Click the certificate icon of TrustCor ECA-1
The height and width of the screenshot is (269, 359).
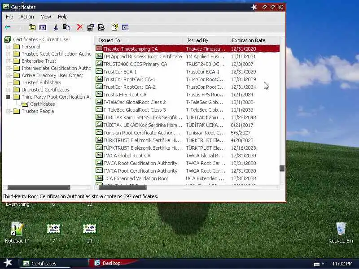99,71
